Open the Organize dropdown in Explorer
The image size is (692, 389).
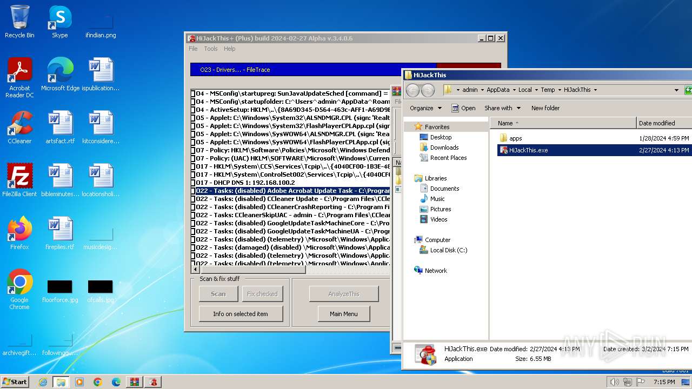coord(425,108)
